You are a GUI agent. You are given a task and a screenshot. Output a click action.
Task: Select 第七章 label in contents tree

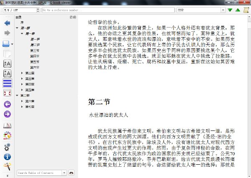[30, 107]
